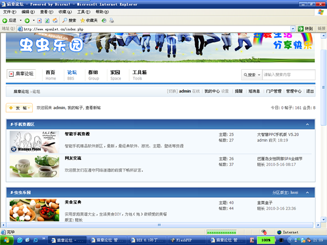Click the horizontal scrollbar thumb
Viewport: 327px width, 245px height.
coord(160,225)
